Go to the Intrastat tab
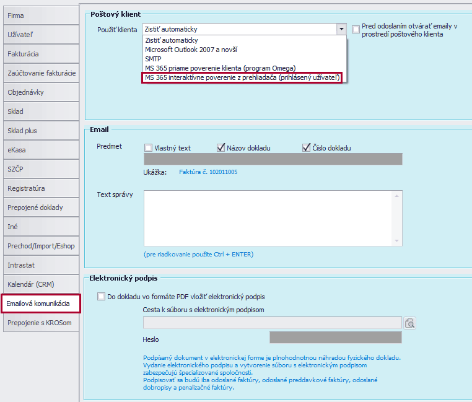The image size is (472, 402). [41, 265]
